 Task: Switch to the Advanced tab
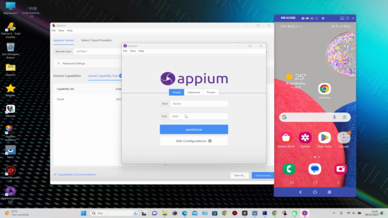[x=193, y=92]
